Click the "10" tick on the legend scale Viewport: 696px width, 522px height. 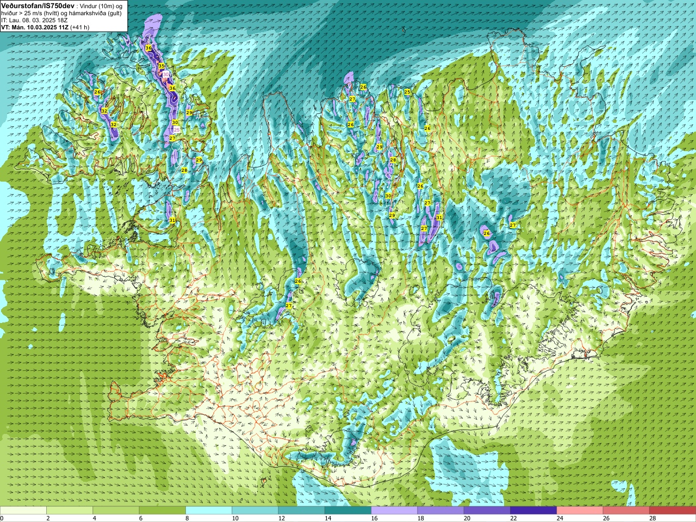[x=235, y=518]
